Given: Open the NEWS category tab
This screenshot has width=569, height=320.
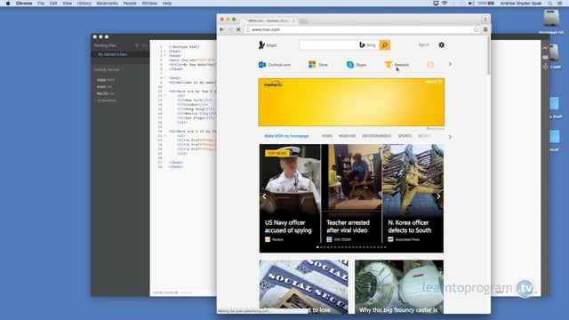Looking at the screenshot, I should coord(326,136).
